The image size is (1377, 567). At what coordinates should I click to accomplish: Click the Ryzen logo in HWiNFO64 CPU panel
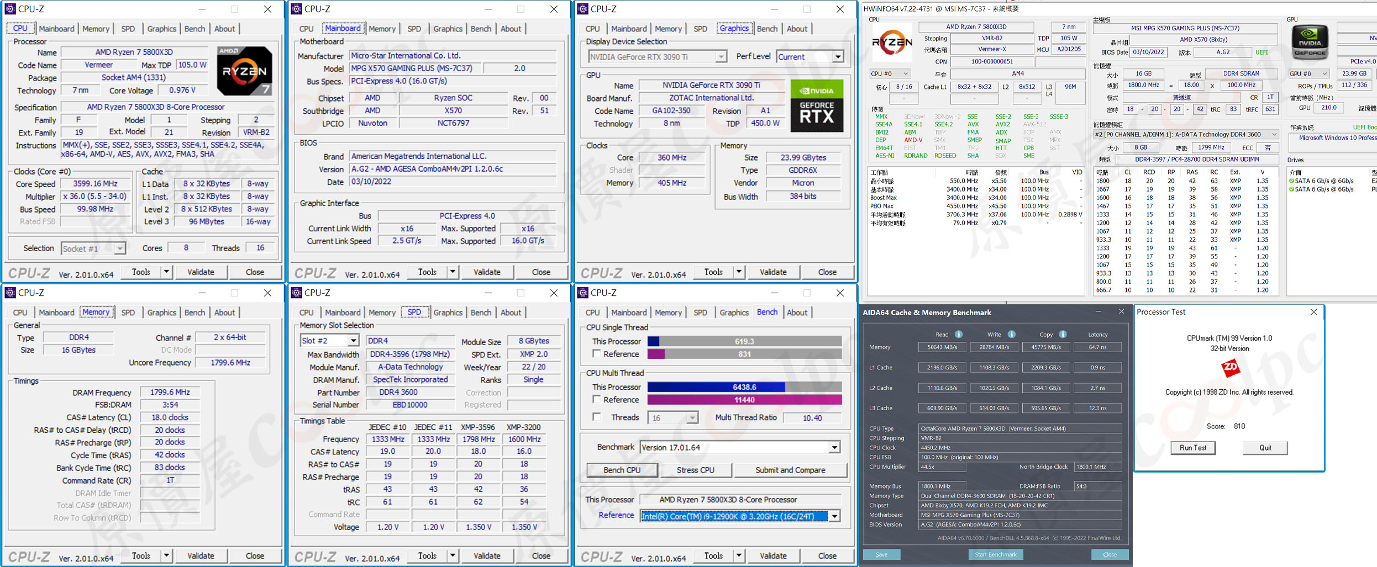coord(892,42)
